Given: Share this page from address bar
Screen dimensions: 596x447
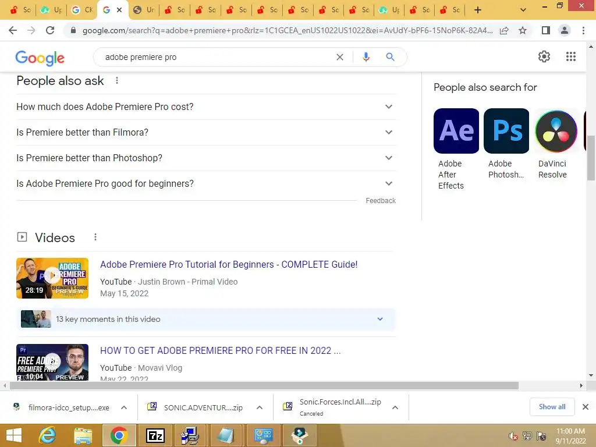Looking at the screenshot, I should pos(504,31).
